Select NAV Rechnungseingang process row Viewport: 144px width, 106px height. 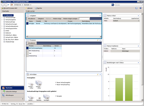coord(44,48)
